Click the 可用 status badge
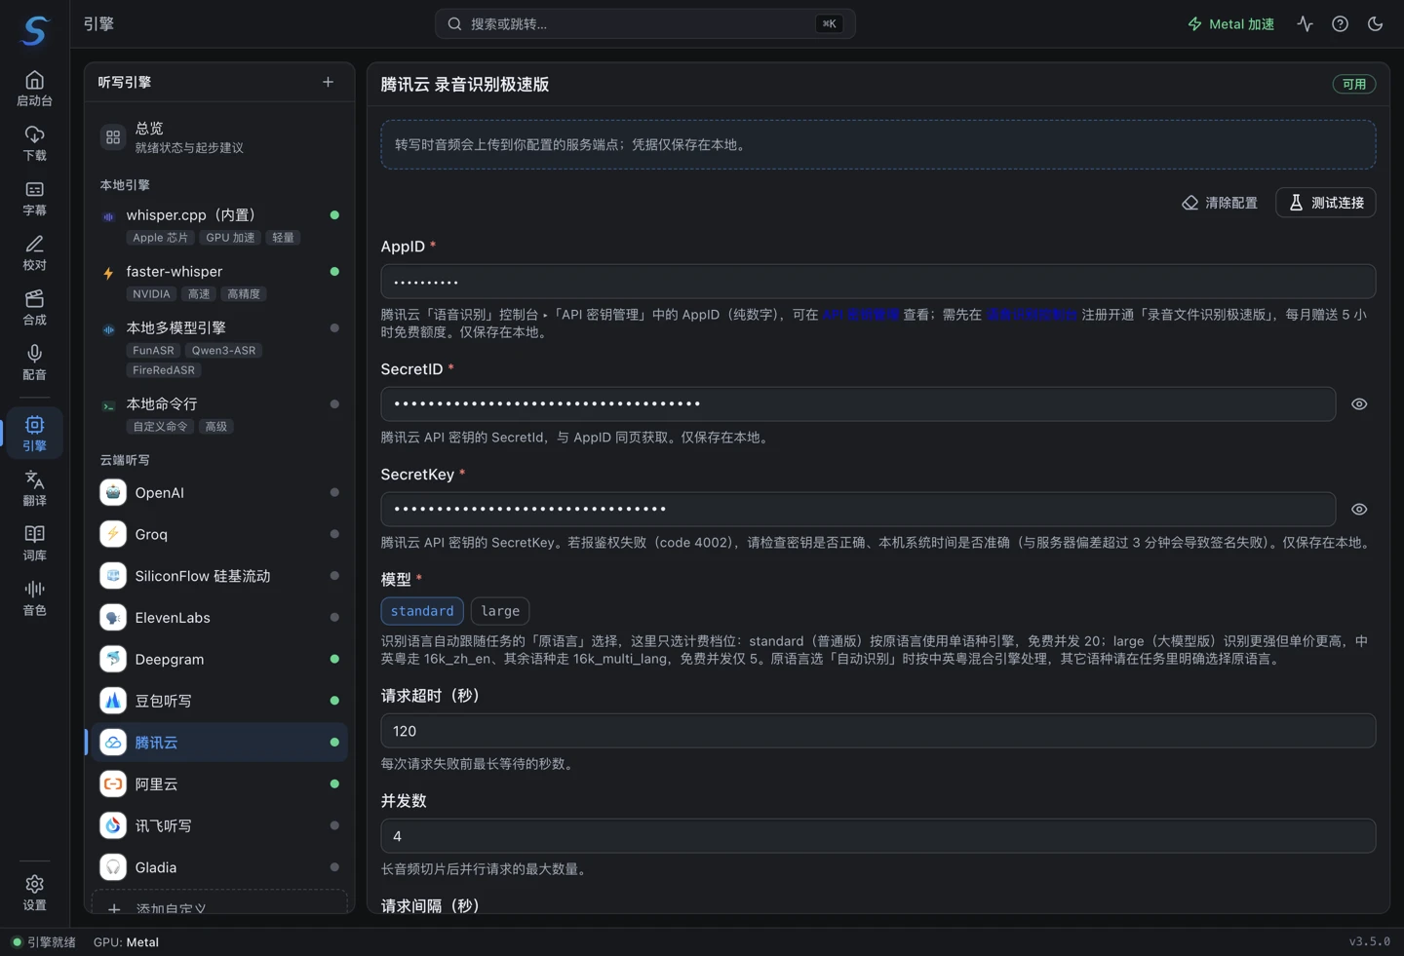Image resolution: width=1404 pixels, height=956 pixels. tap(1354, 84)
